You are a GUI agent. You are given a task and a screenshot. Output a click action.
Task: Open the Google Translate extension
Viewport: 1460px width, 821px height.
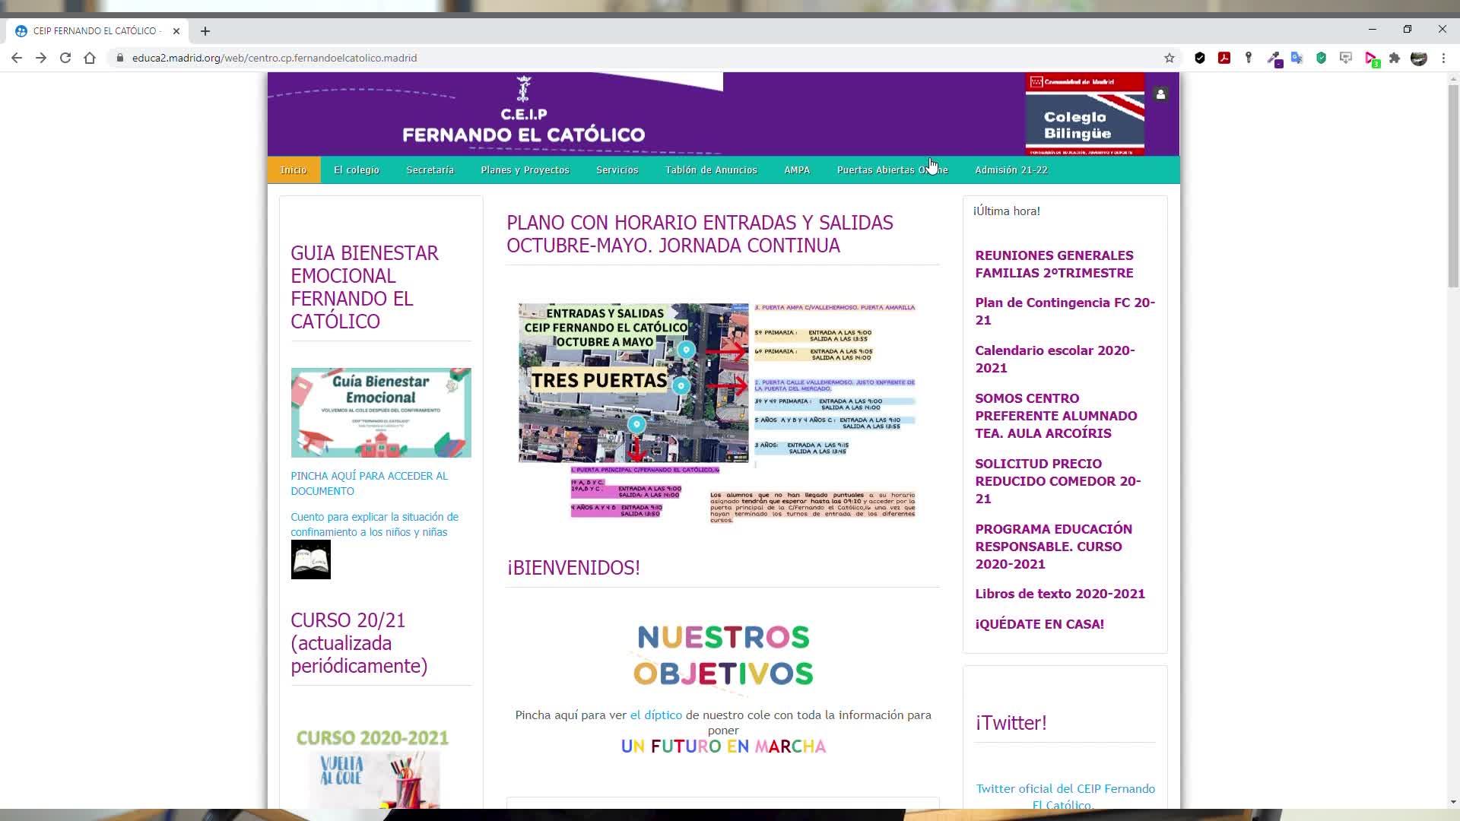pos(1297,58)
